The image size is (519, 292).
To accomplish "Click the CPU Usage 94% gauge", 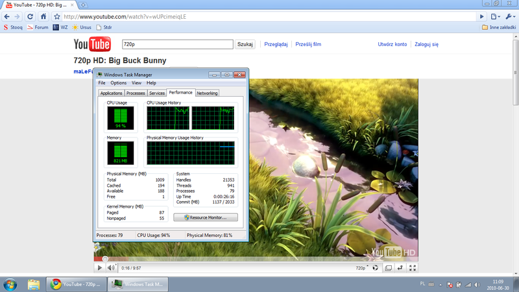I will pyautogui.click(x=121, y=118).
